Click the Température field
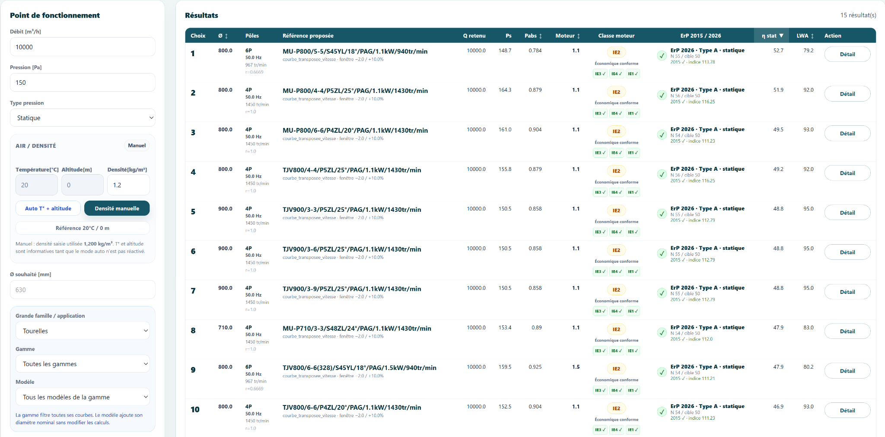Screen dimensions: 885x437 click(36, 185)
